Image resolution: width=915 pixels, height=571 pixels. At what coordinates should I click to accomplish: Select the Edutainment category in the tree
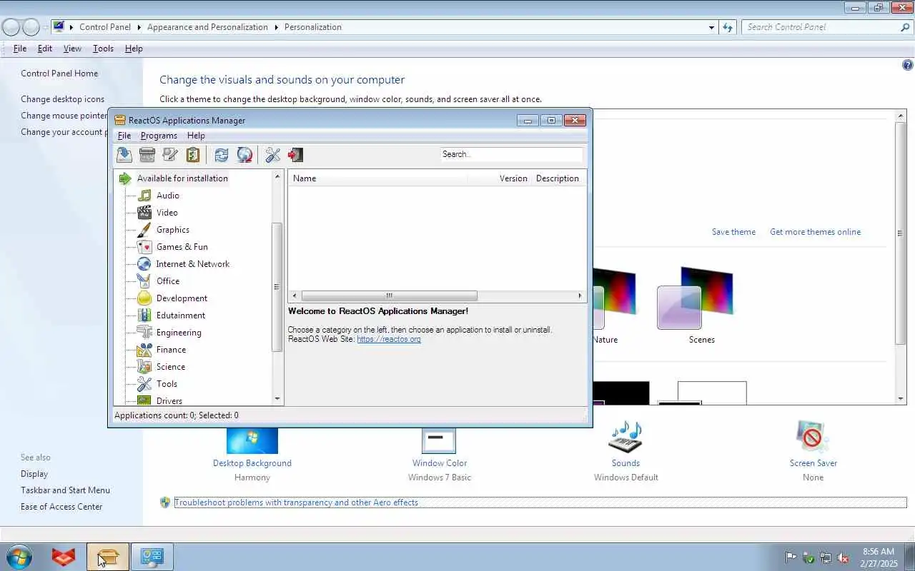tap(181, 315)
